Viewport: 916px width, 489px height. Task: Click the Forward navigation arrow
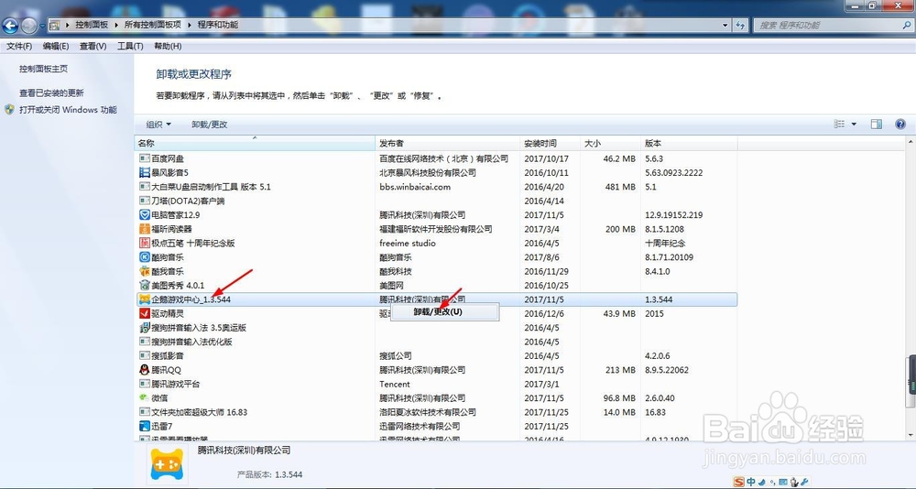tap(28, 25)
